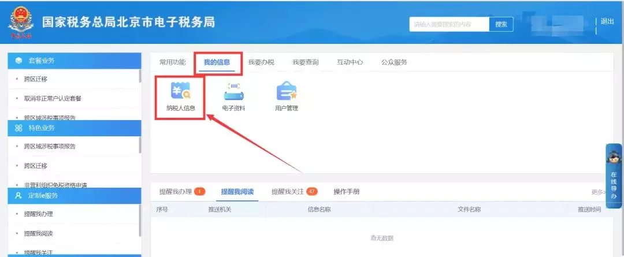Click the 退出 logout link
Image resolution: width=624 pixels, height=257 pixels.
pos(607,21)
